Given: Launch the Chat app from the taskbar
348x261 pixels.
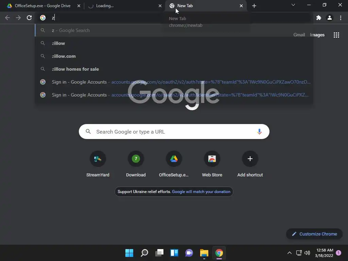Looking at the screenshot, I should [189, 253].
